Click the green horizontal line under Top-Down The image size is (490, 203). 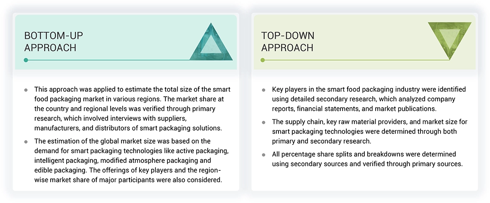pyautogui.click(x=356, y=60)
